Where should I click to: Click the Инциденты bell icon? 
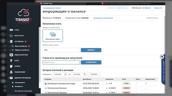pos(13,86)
